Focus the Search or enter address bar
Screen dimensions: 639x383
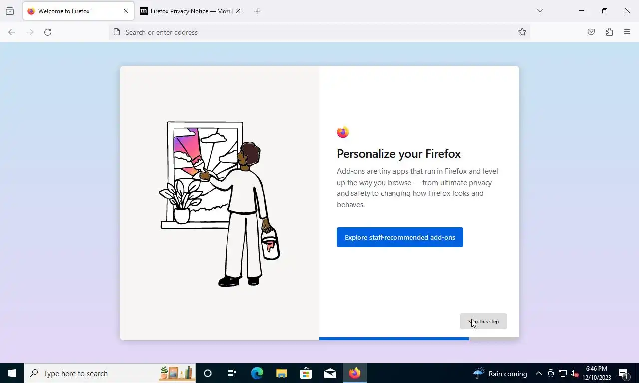click(x=319, y=32)
